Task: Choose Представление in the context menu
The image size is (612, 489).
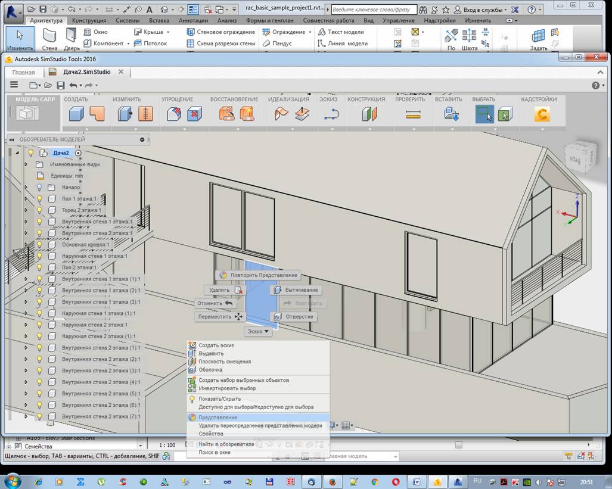Action: coord(218,418)
